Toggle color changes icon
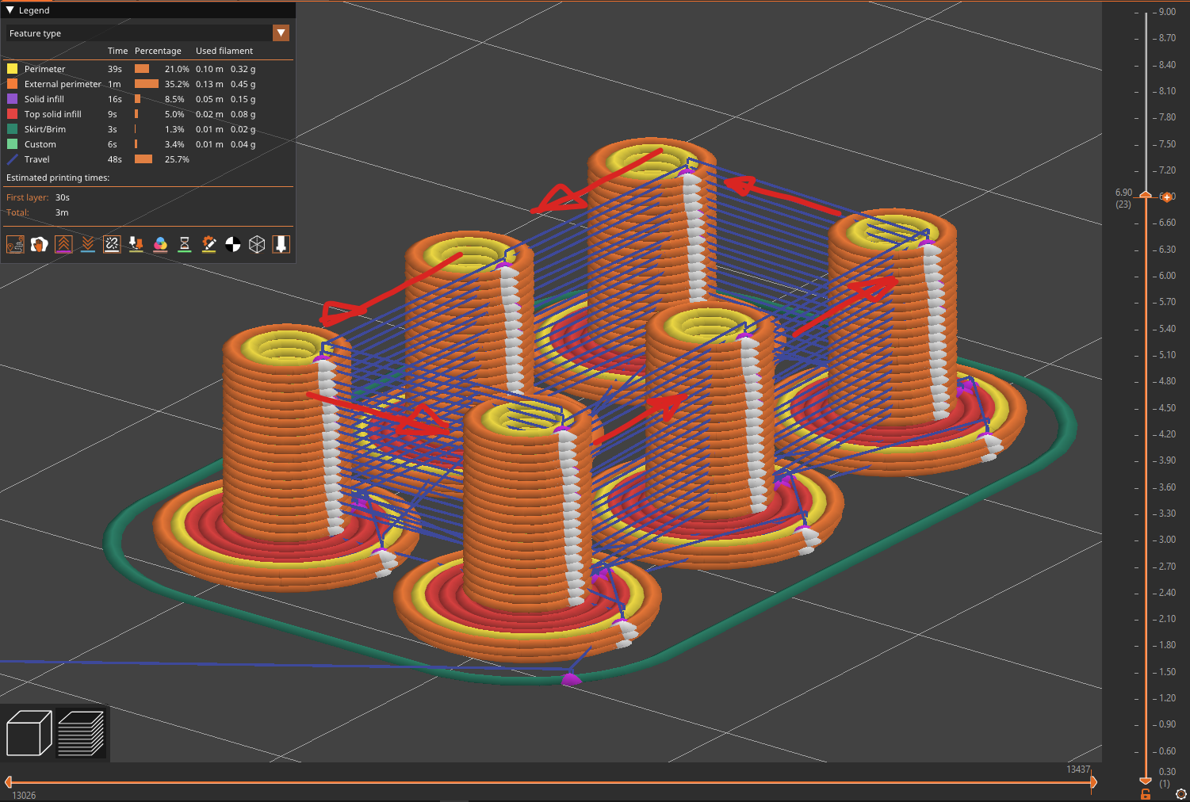Screen dimensions: 1190x802 tap(160, 244)
